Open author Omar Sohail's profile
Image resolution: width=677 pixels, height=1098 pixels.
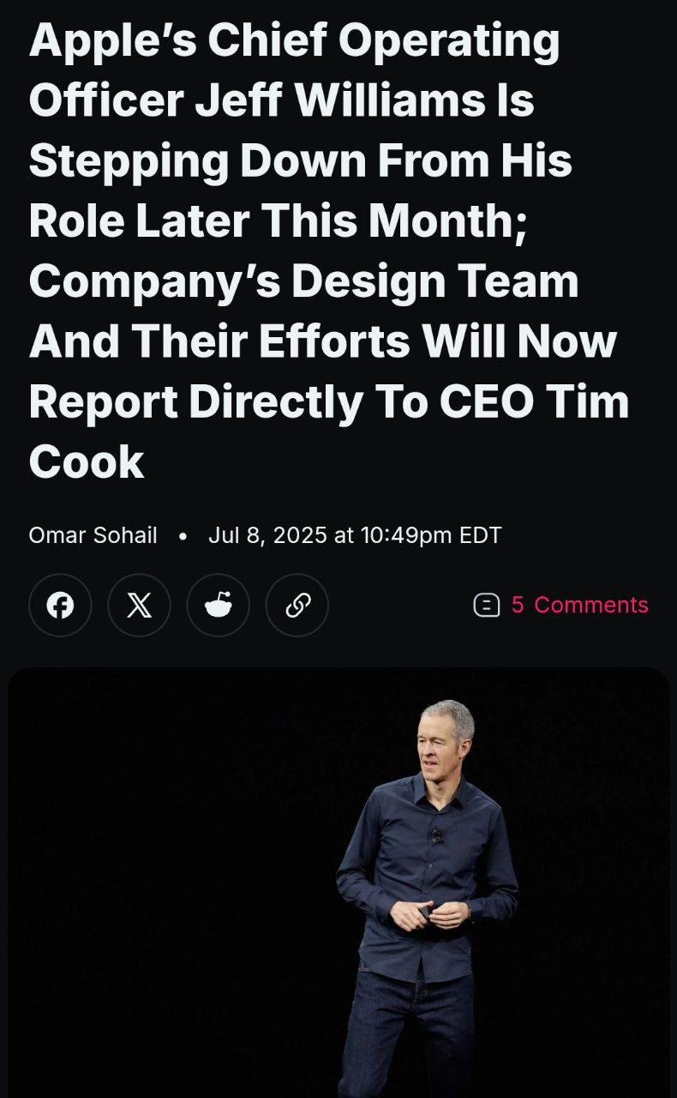click(x=93, y=535)
